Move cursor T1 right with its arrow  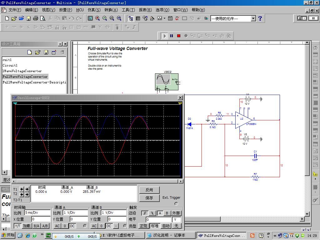pos(27,189)
